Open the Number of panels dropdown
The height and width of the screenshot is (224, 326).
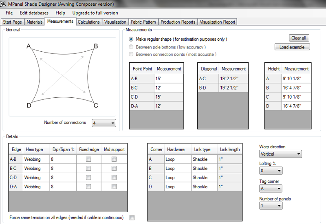coord(270,206)
